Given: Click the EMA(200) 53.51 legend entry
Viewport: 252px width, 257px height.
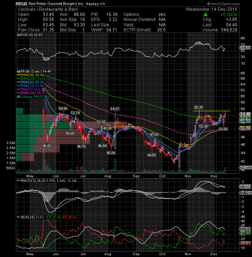Looking at the screenshot, I should [x=33, y=79].
